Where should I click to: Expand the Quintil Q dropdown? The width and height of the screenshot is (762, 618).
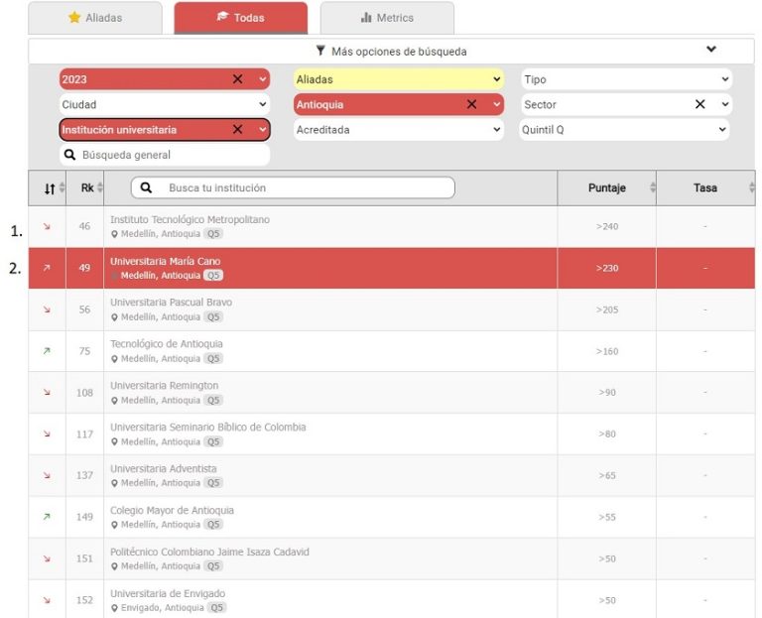(x=624, y=129)
